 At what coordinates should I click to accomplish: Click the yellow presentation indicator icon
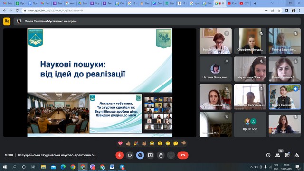pos(7,21)
